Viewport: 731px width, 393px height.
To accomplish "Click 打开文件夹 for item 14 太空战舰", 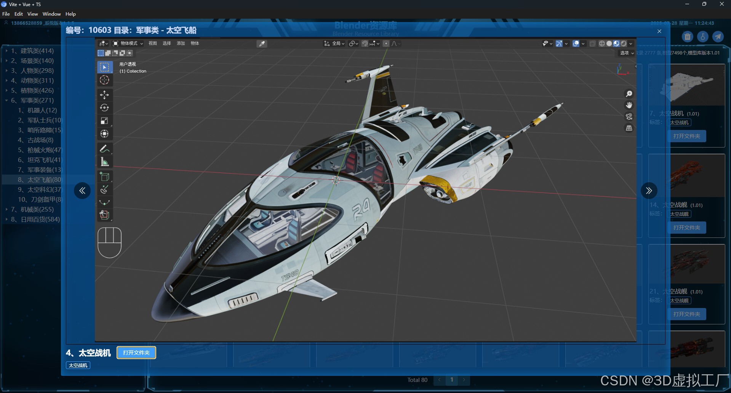I will [x=687, y=228].
